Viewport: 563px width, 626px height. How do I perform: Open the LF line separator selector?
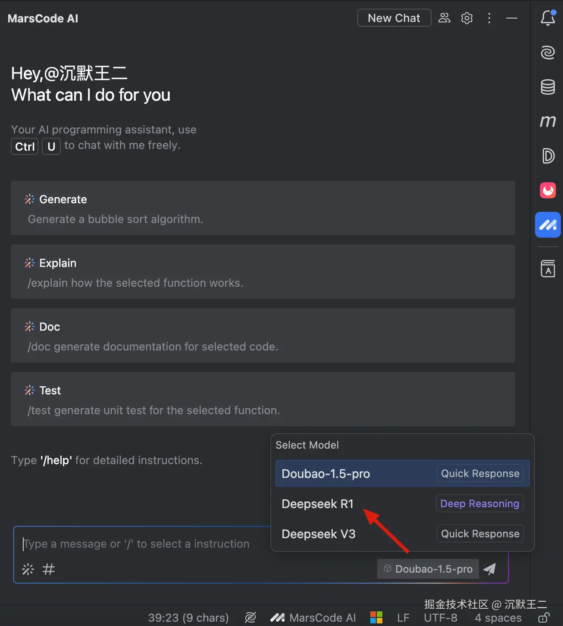click(x=403, y=618)
